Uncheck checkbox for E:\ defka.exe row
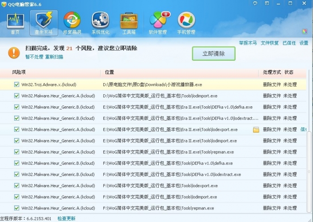Screen dimensions: 313x222 17,107
